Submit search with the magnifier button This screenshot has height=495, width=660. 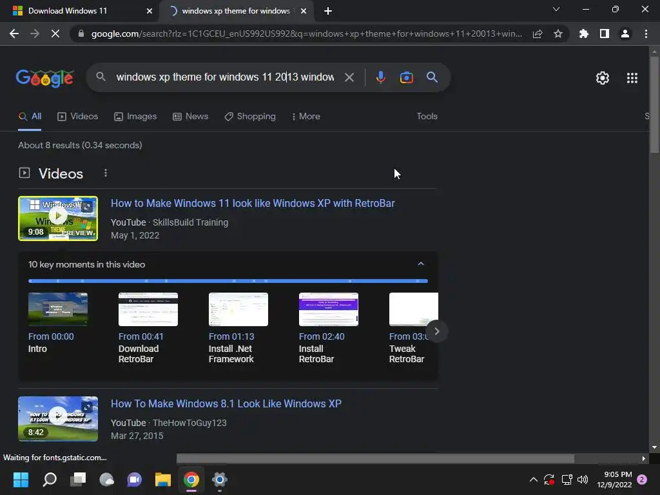(x=432, y=77)
